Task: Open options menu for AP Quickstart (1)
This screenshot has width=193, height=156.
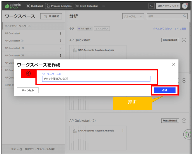Action: [60, 41]
